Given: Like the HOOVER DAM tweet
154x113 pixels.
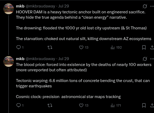Looking at the screenshot, I should (84, 48).
